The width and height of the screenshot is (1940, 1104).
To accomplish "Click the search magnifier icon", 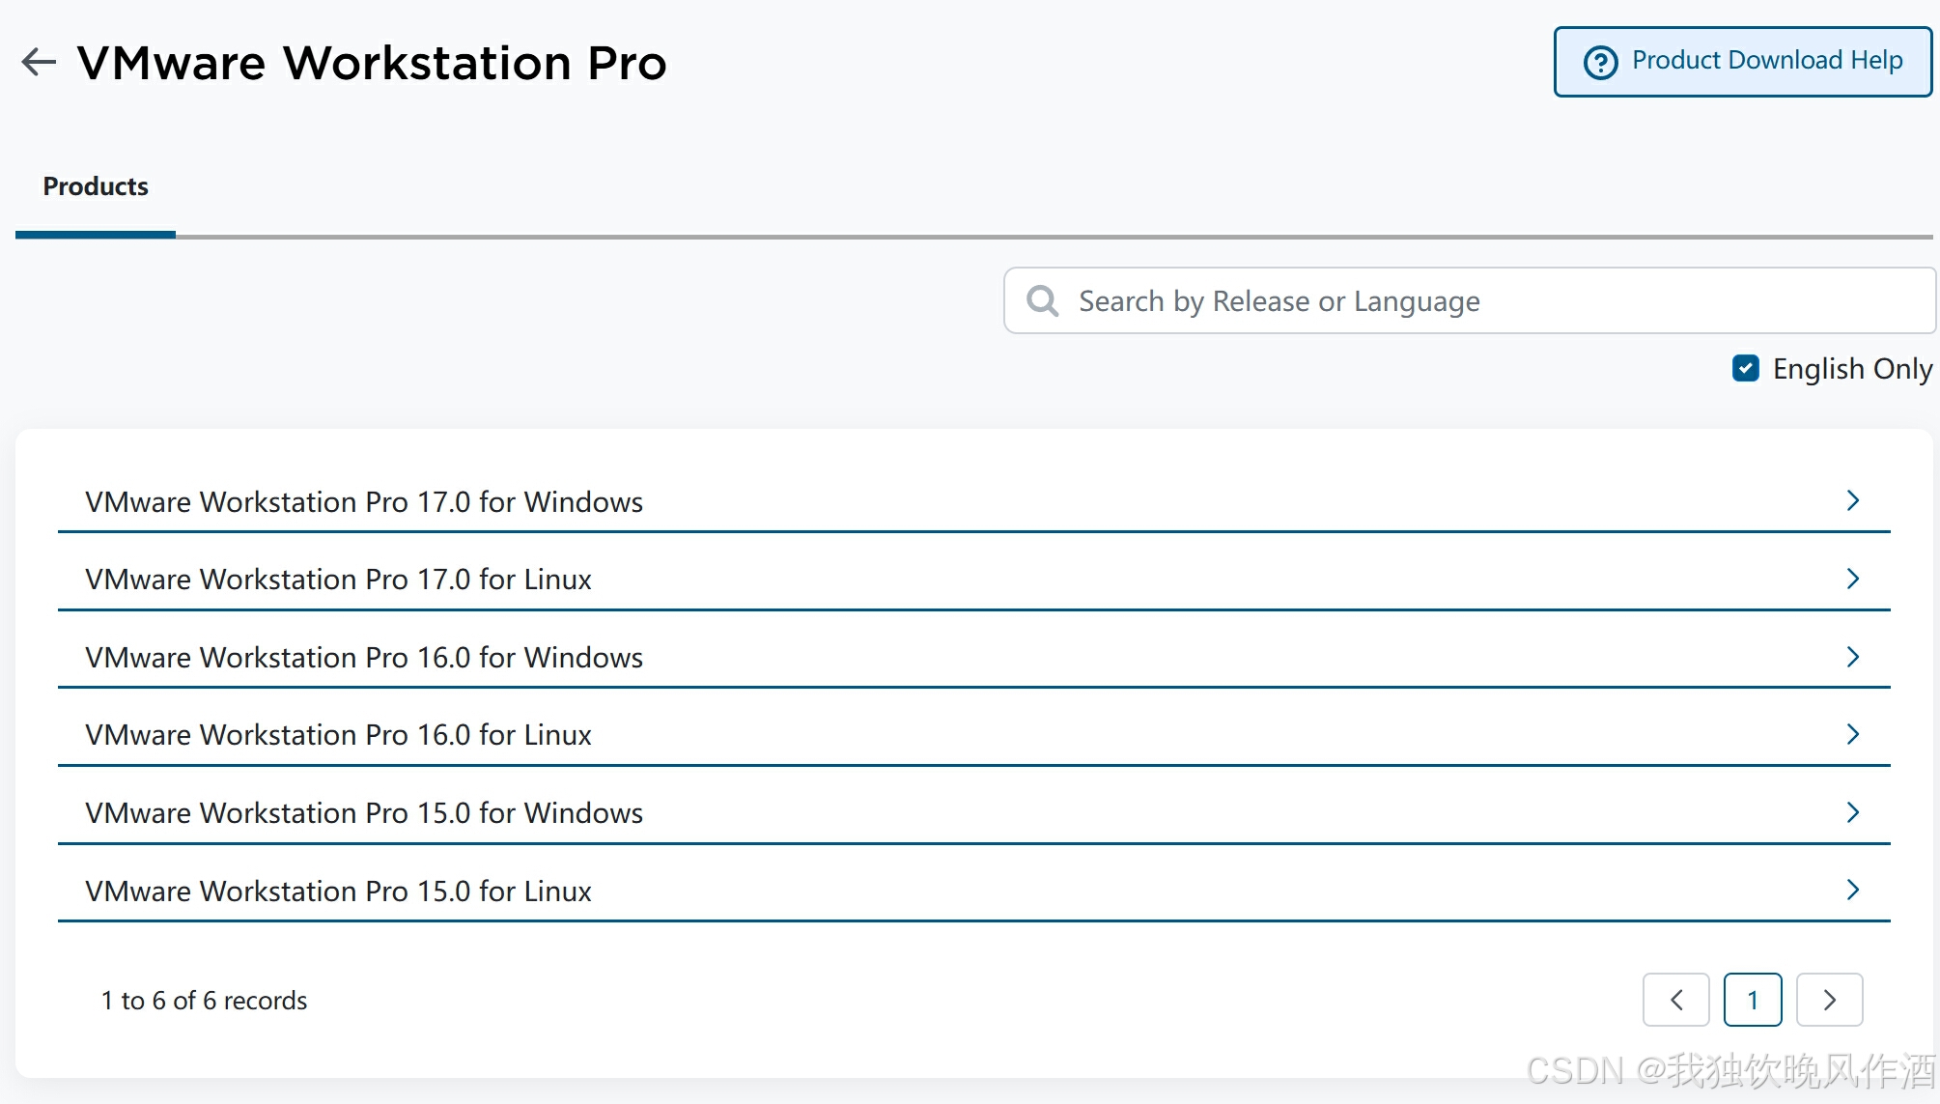I will (1043, 300).
